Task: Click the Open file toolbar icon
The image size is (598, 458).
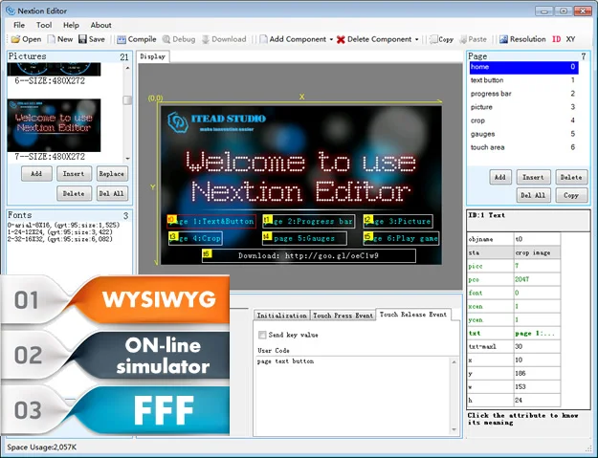Action: coord(15,39)
